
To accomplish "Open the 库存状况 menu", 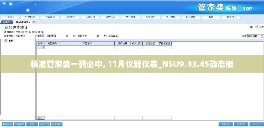I will [x=50, y=17].
